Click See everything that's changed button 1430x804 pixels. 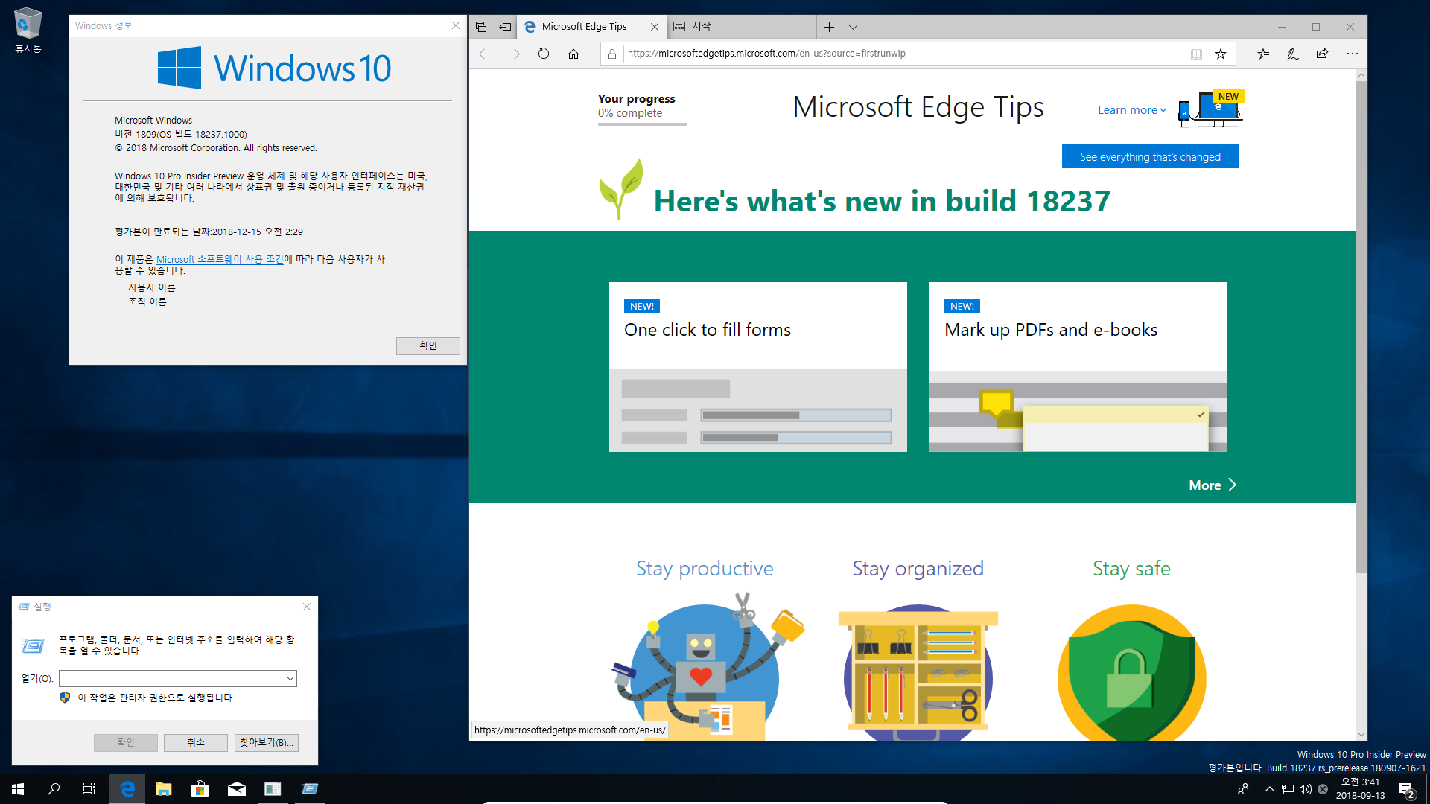pyautogui.click(x=1150, y=157)
